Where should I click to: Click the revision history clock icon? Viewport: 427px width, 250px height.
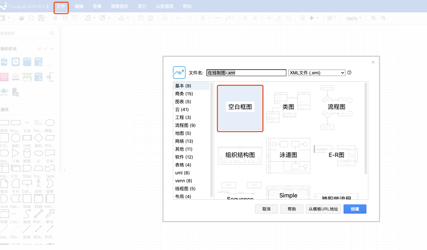tap(165, 18)
